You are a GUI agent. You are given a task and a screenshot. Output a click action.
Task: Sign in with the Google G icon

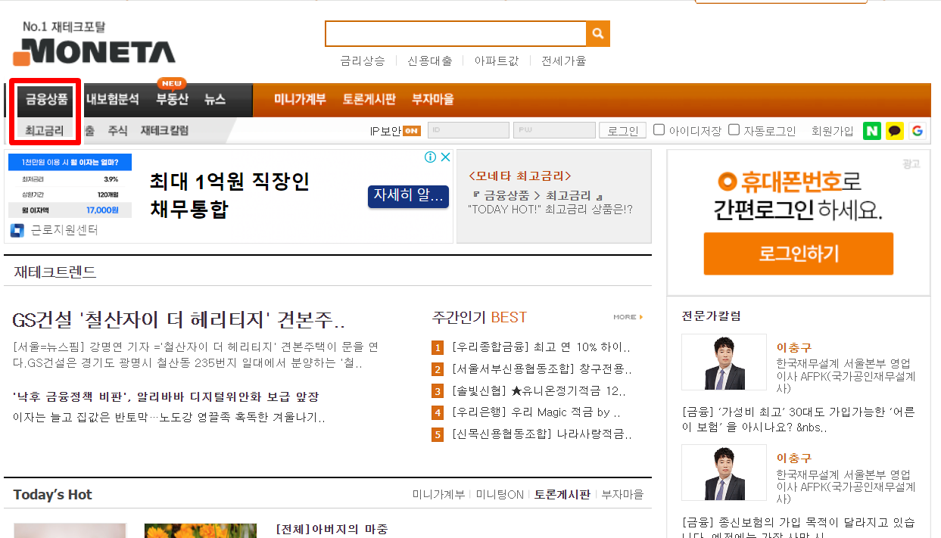(917, 131)
